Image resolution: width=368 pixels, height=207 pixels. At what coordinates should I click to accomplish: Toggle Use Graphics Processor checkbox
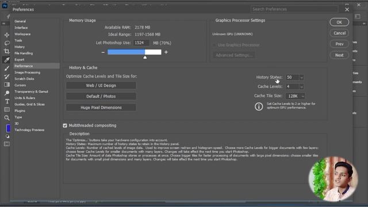(214, 45)
